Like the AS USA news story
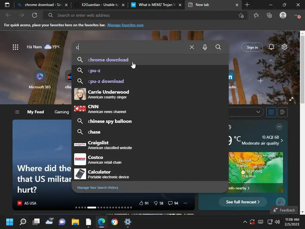This screenshot has width=305, height=229. 144,203
